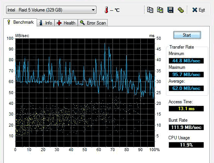Click the magnifier Error Scan icon

82,23
